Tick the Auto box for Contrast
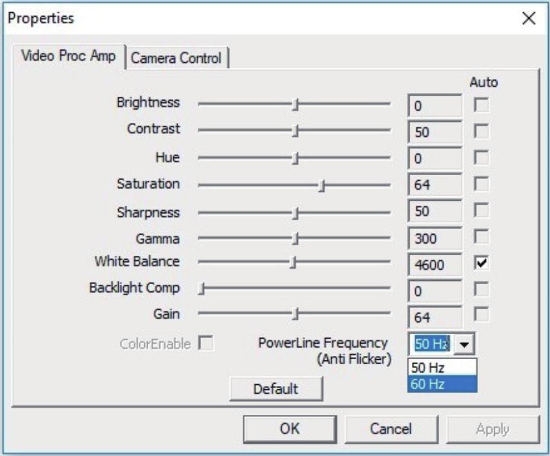 (x=481, y=131)
